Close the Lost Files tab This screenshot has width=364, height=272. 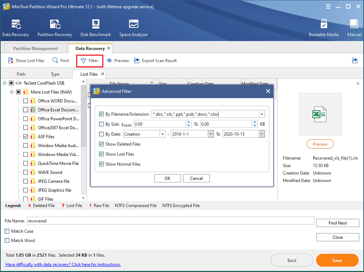103,74
